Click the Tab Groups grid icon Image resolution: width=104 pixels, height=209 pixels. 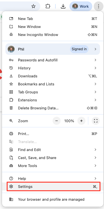pyautogui.click(x=11, y=92)
